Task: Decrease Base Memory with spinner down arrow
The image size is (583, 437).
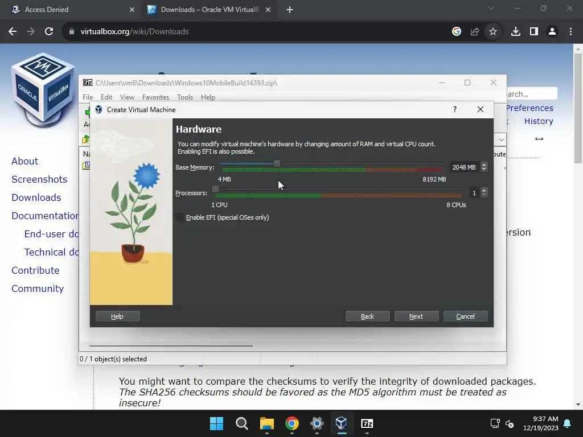Action: coord(484,170)
